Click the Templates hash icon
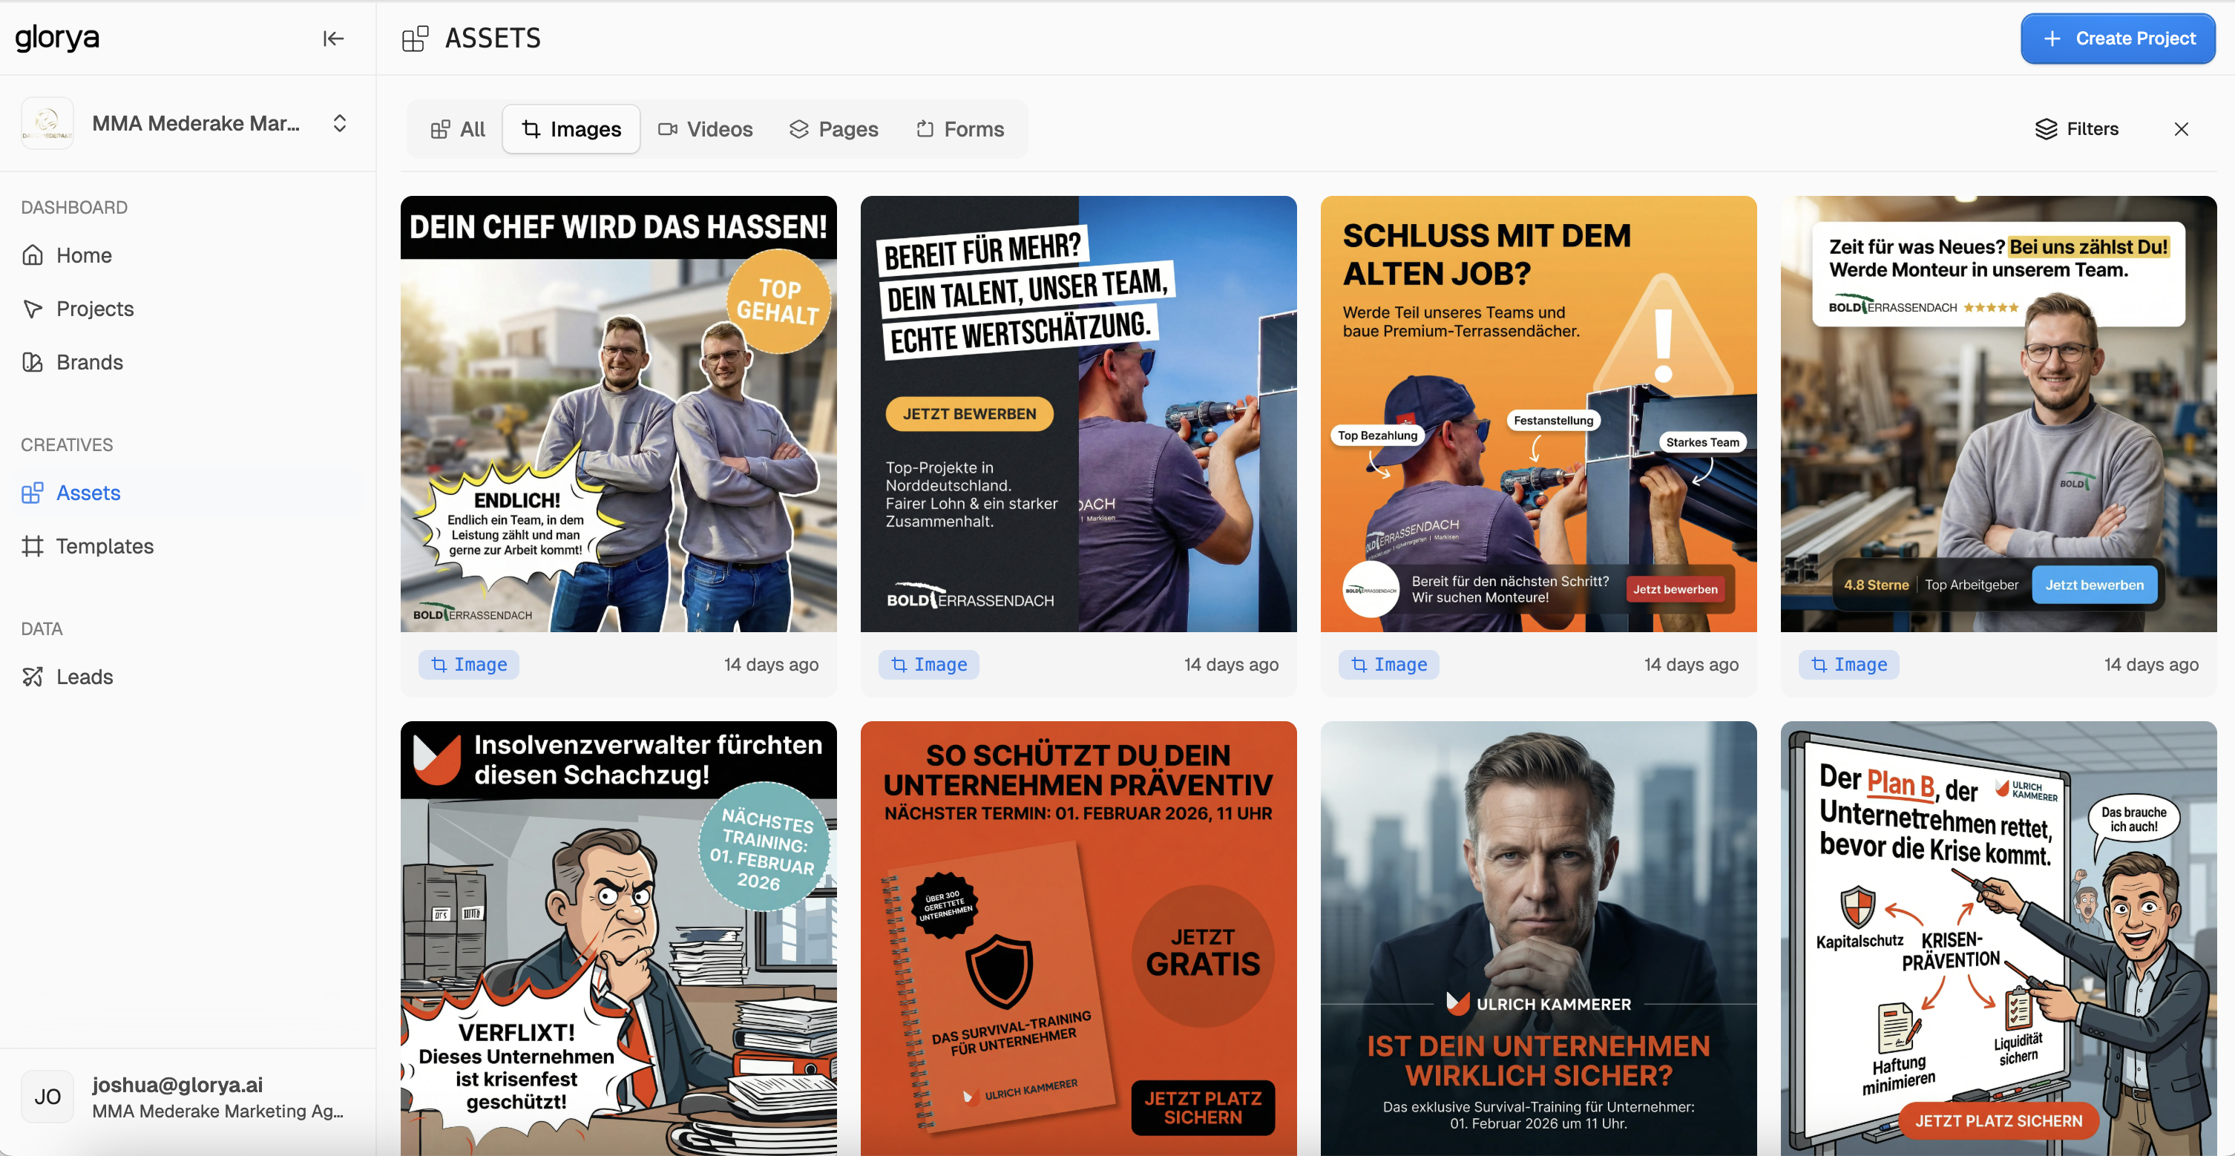Image resolution: width=2235 pixels, height=1156 pixels. [x=33, y=546]
